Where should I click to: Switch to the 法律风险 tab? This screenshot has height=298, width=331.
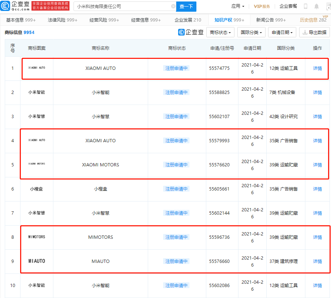point(63,20)
